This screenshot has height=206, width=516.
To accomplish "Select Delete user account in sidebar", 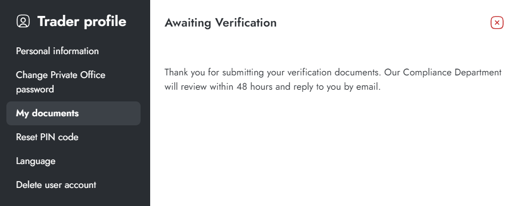I will 56,185.
